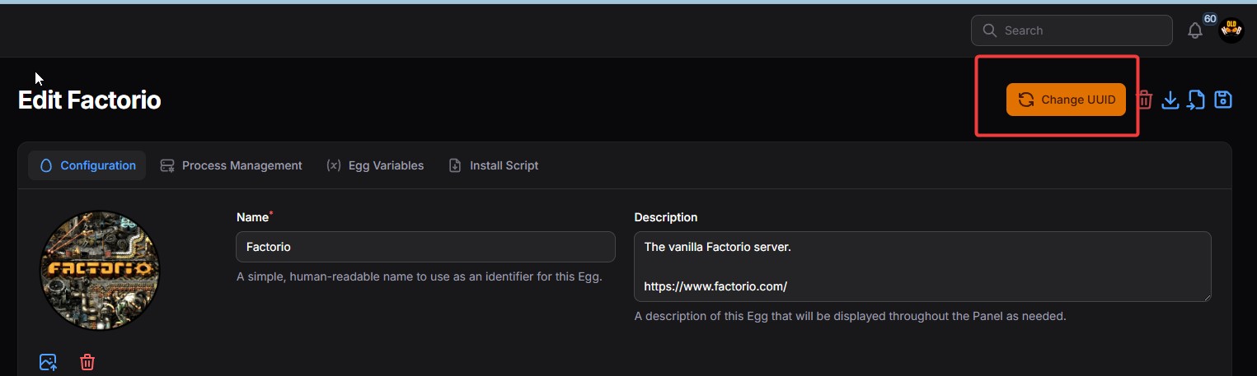Focus the Search box in the top bar

[x=1072, y=30]
